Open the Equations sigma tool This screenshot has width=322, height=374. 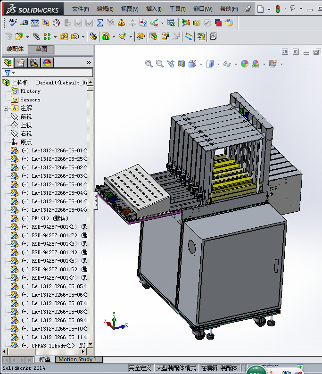tap(100, 23)
